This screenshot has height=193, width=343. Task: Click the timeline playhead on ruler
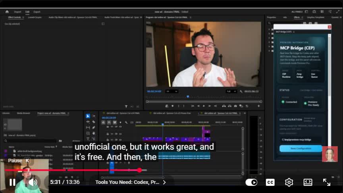(x=163, y=124)
